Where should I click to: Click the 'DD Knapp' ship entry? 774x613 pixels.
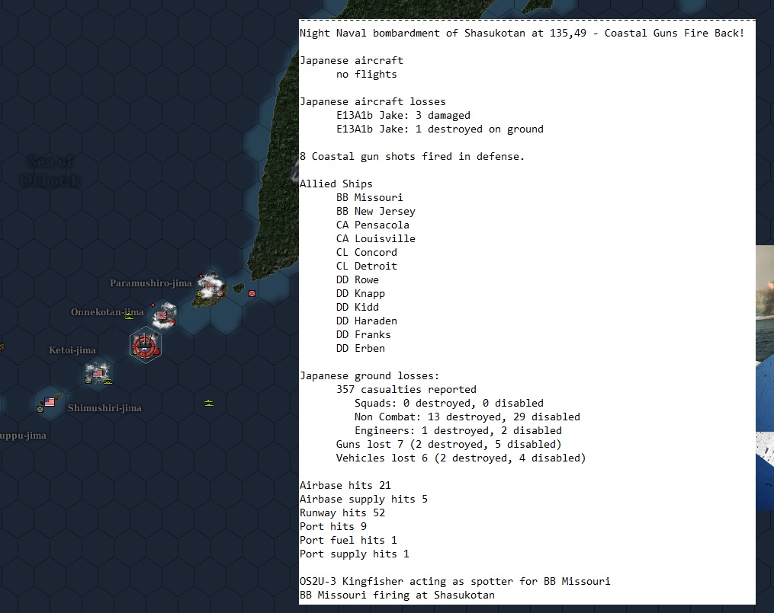point(361,294)
